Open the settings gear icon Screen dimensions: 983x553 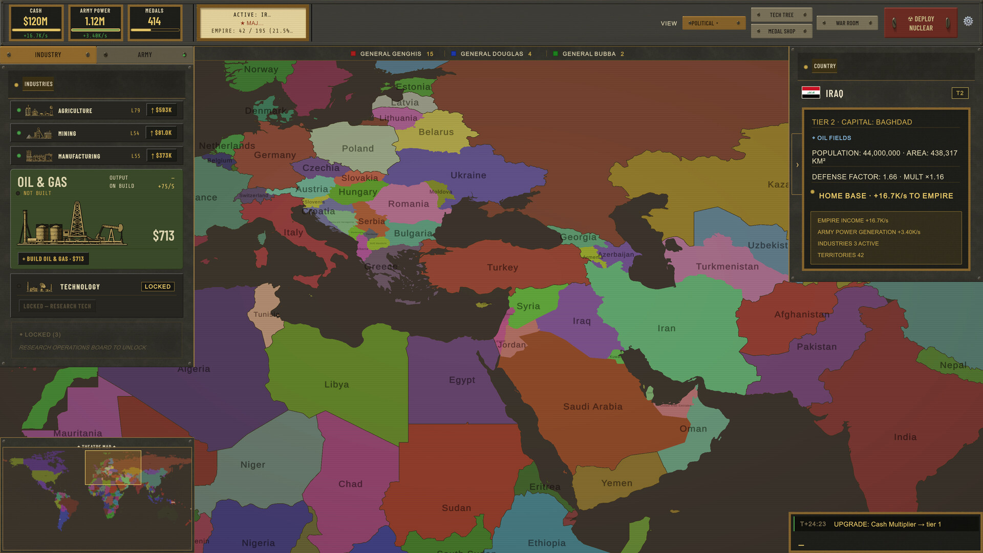click(x=968, y=22)
